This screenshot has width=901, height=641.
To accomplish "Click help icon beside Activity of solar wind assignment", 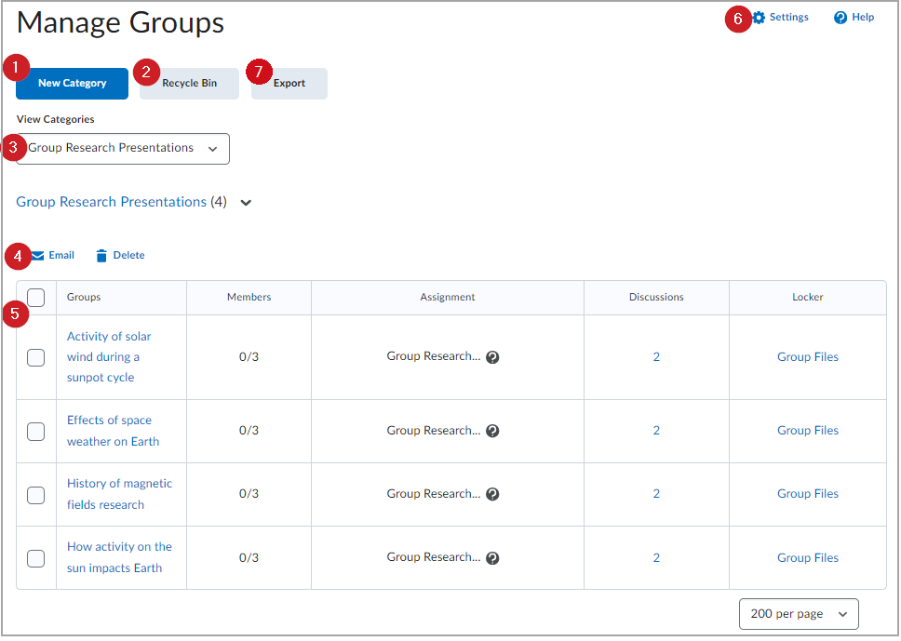I will 492,357.
